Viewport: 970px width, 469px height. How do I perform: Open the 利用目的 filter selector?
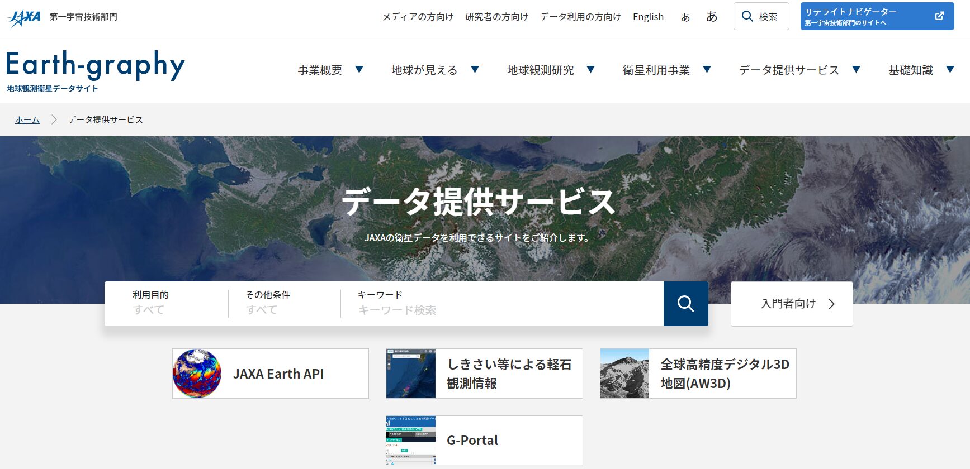point(166,303)
